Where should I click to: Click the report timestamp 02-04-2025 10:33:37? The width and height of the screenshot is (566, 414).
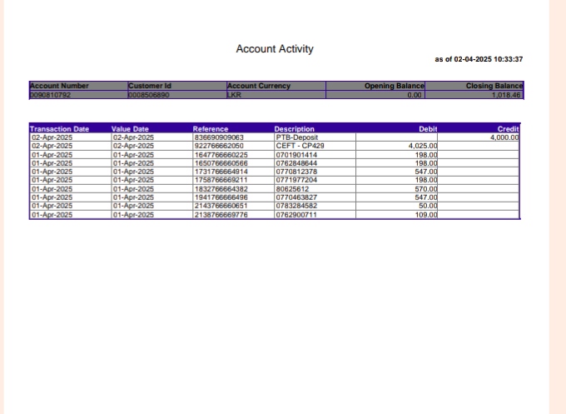(x=484, y=59)
